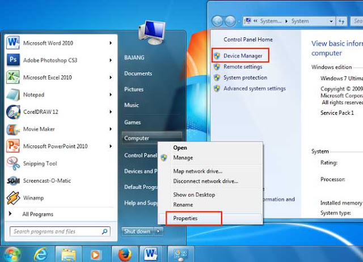Click the search magnifier icon in Start menu

(104, 231)
